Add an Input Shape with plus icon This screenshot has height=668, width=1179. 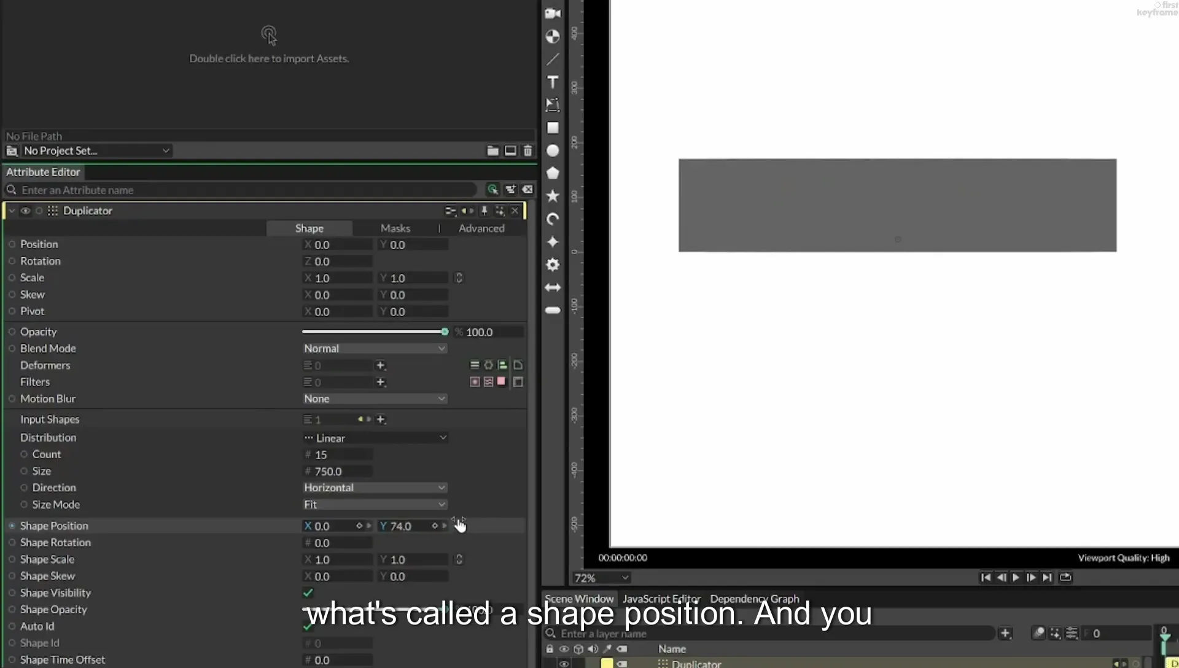(381, 419)
